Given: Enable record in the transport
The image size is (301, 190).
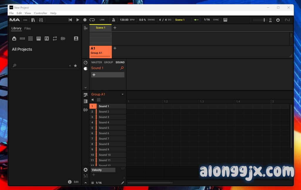Looking at the screenshot, I should [85, 20].
